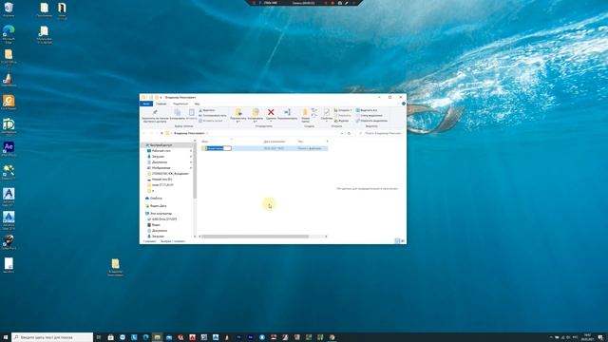The height and width of the screenshot is (342, 608).
Task: Open New Volume (D:) in navigation pane
Action: coord(162,180)
